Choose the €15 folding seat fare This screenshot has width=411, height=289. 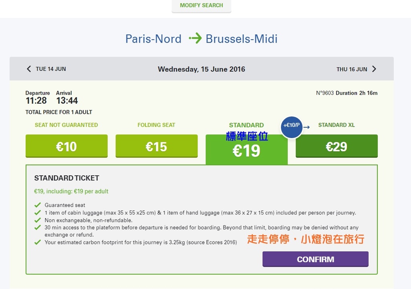(x=157, y=146)
